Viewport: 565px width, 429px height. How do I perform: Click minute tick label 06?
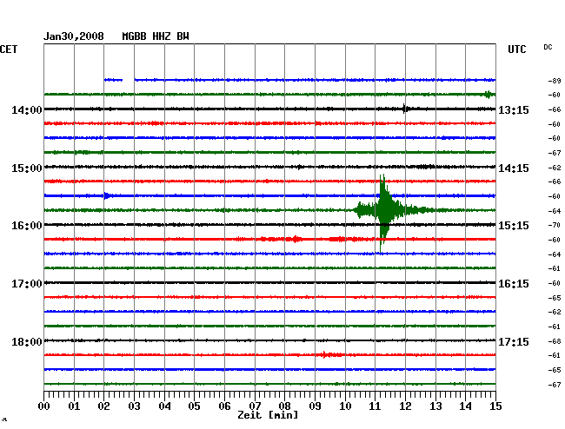[x=224, y=406]
